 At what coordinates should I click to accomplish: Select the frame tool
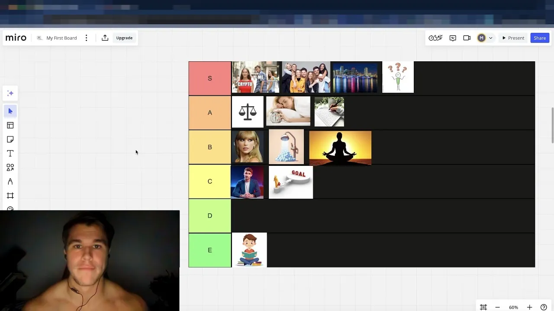pyautogui.click(x=10, y=196)
